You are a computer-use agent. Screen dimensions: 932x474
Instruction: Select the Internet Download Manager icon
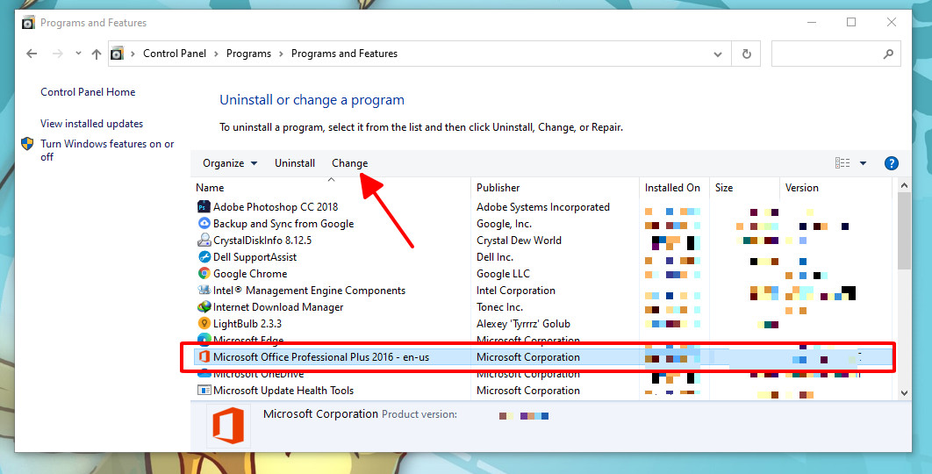(x=204, y=307)
